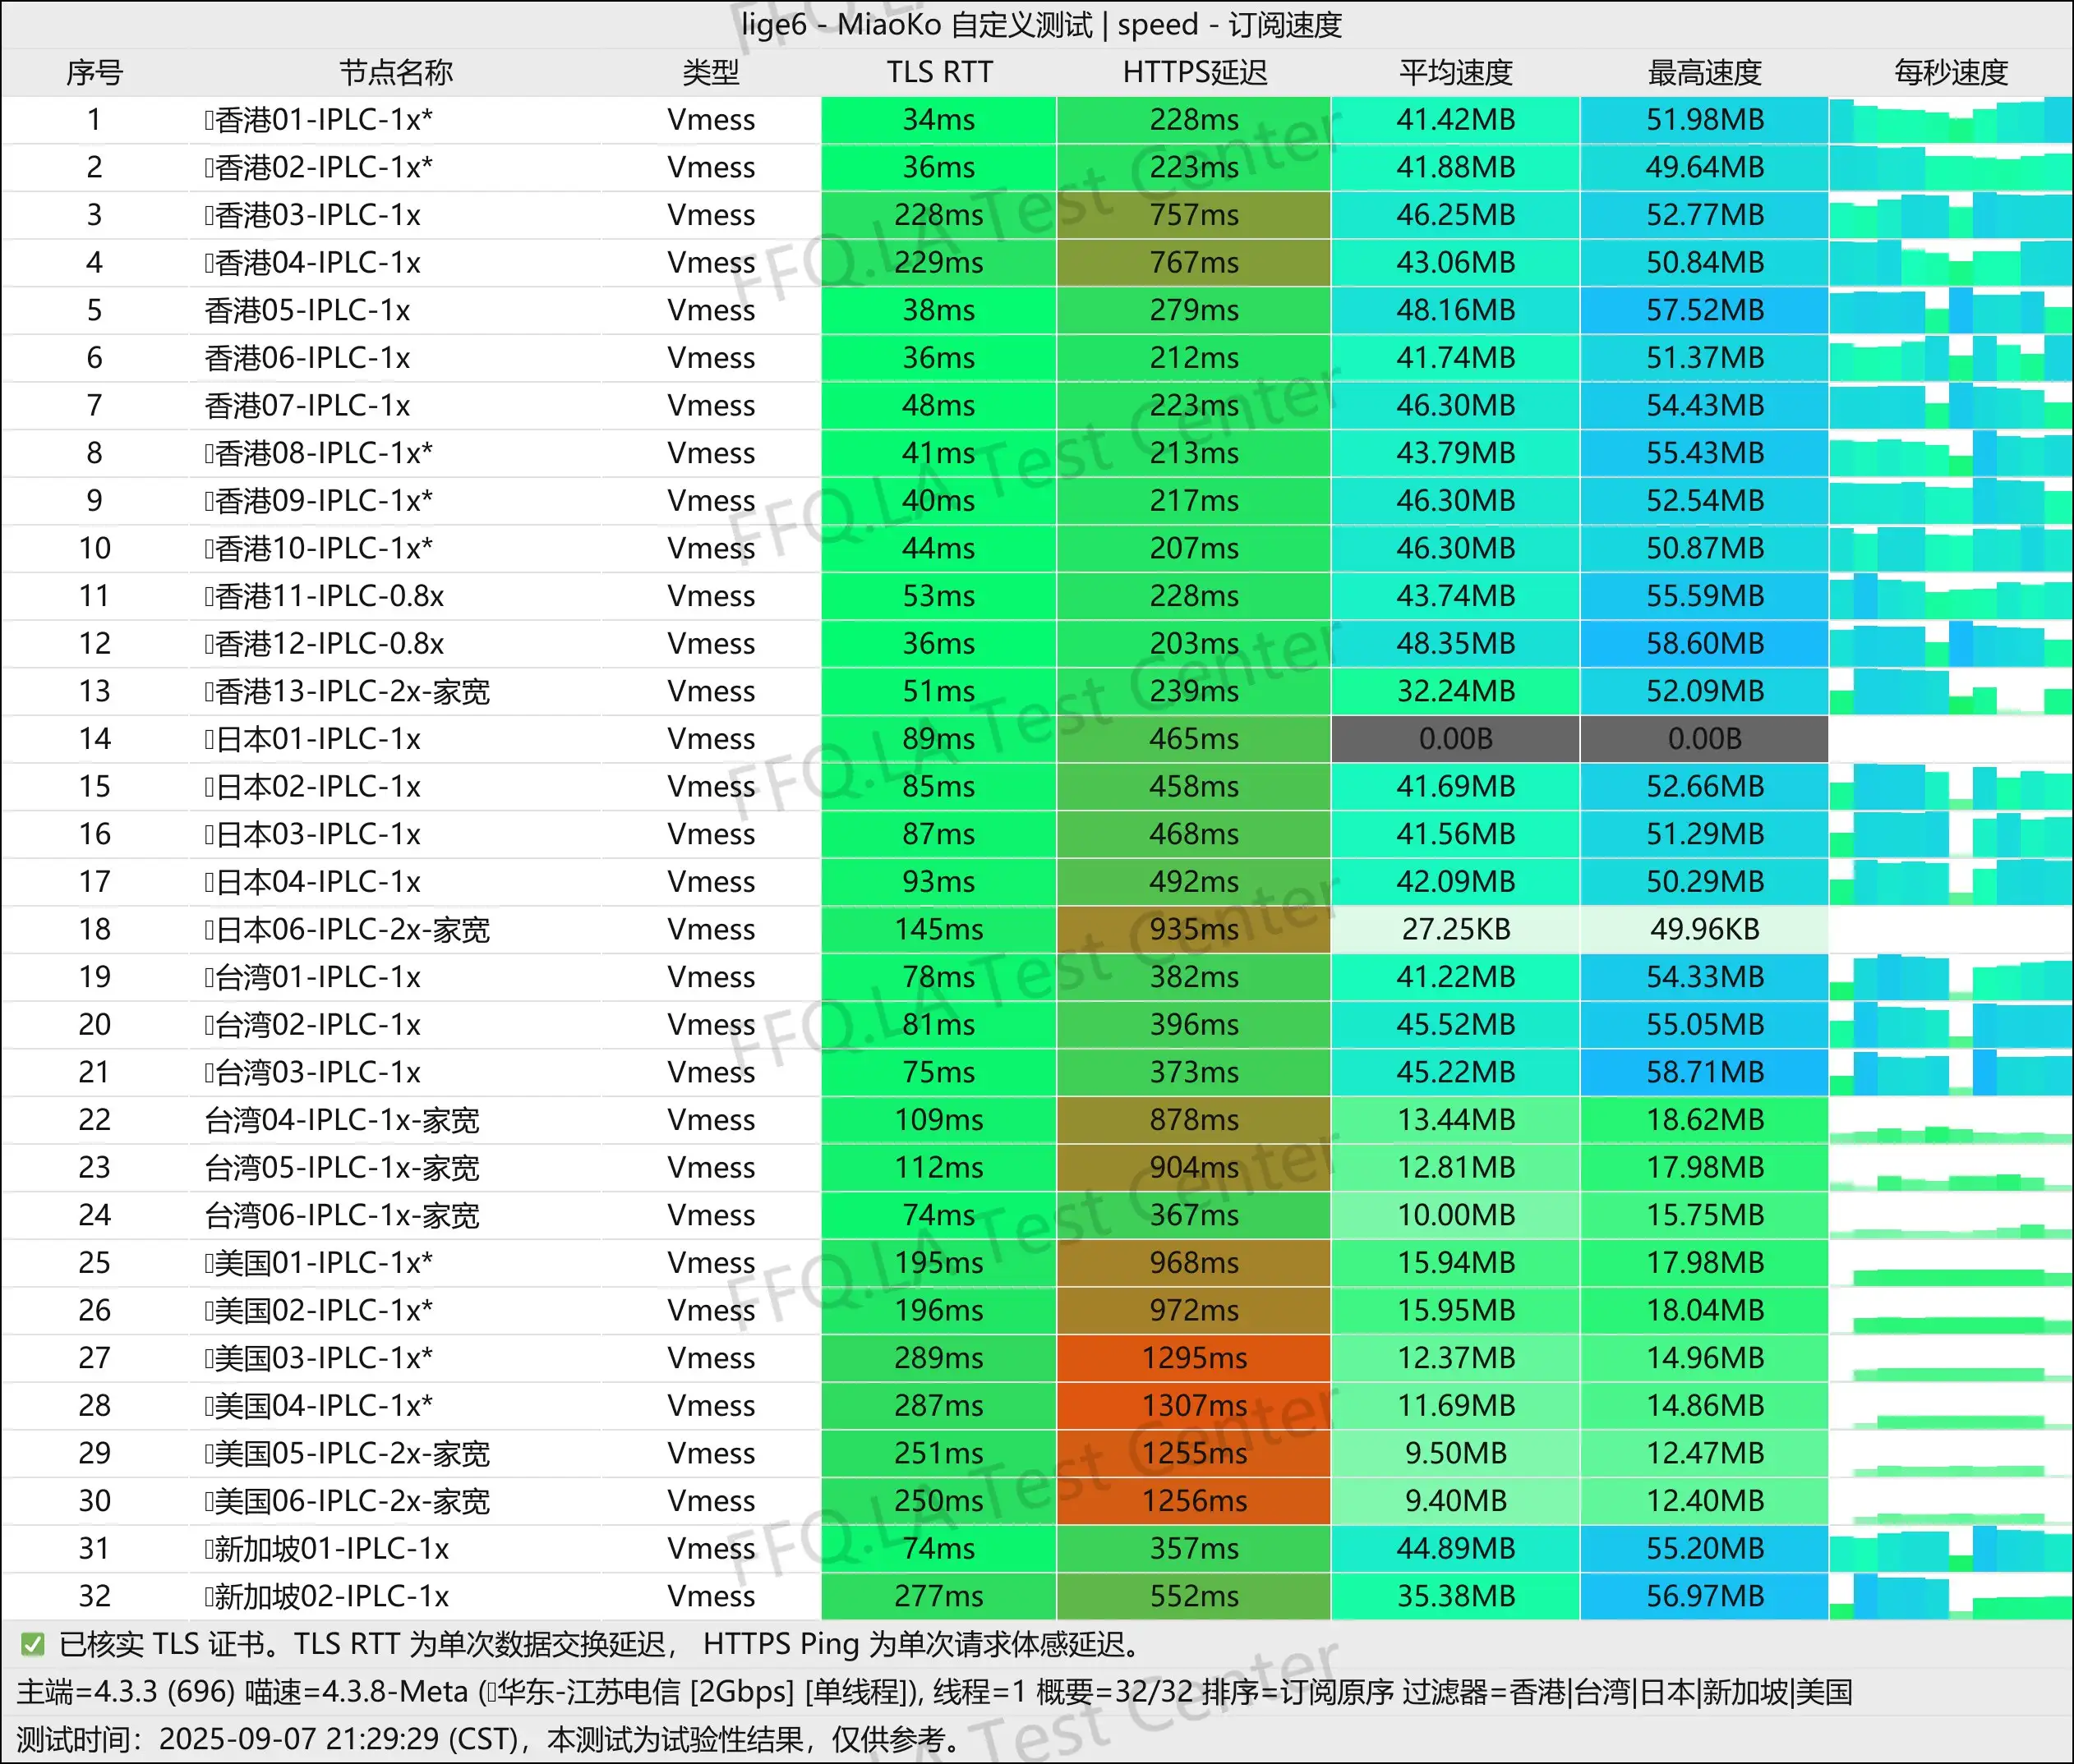Click the 277ms TLS RTT cell

pyautogui.click(x=938, y=1596)
